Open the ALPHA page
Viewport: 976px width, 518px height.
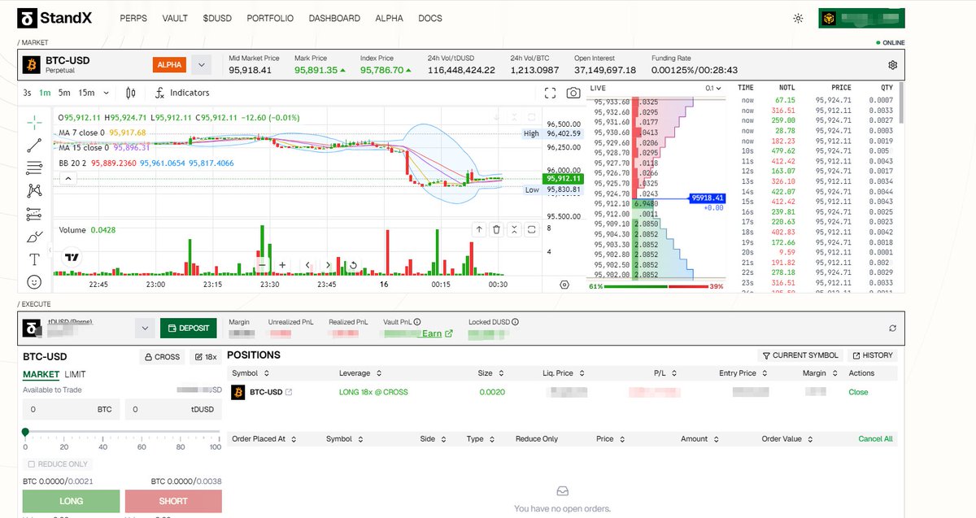389,18
